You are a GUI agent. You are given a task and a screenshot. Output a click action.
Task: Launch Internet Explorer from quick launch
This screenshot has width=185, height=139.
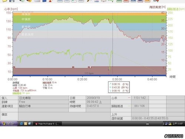(x=21, y=123)
